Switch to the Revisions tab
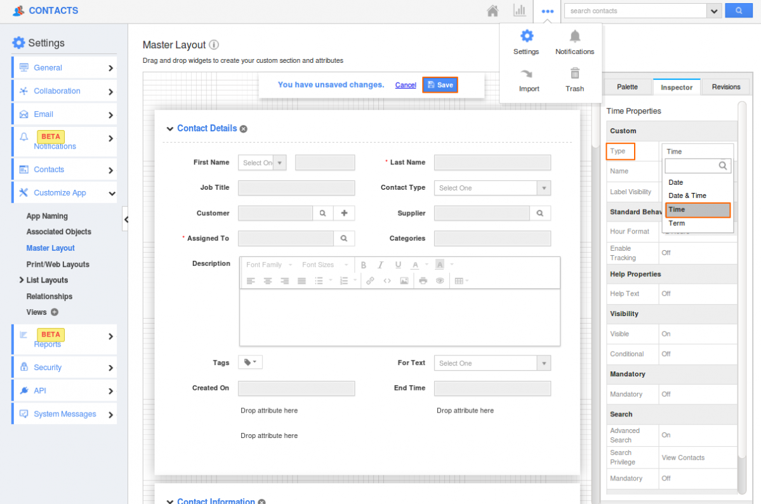This screenshot has width=761, height=504. click(725, 87)
